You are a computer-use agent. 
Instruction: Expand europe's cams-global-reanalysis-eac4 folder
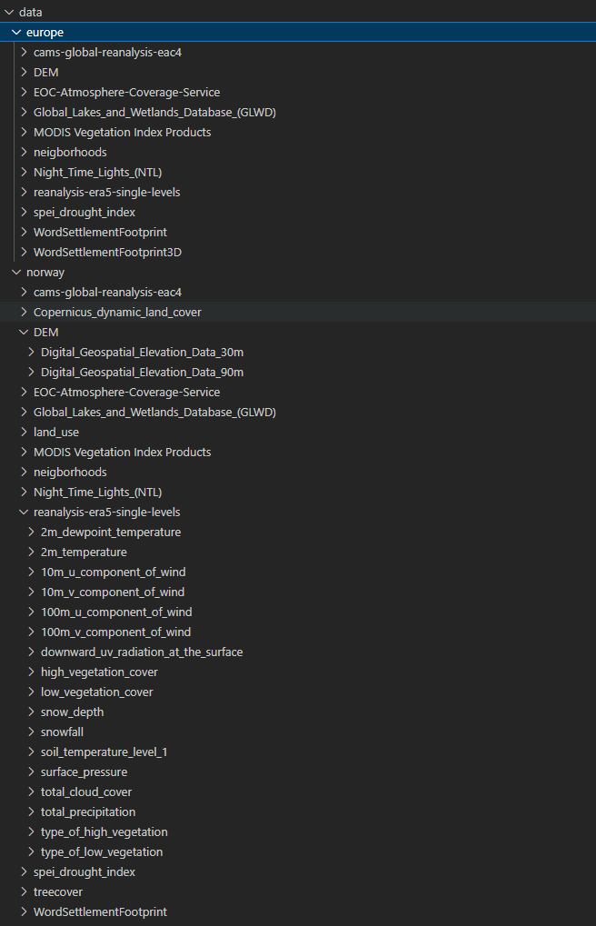coord(24,53)
